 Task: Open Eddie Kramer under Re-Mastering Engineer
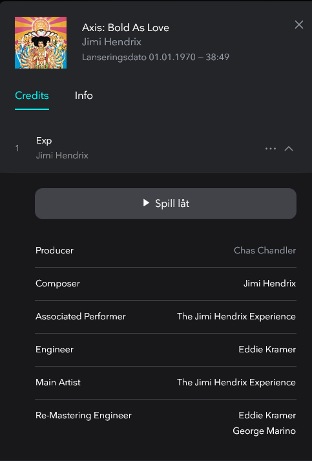(x=267, y=415)
